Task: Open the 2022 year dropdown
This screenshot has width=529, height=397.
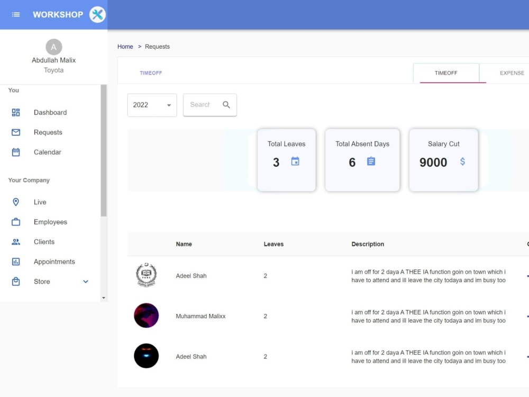Action: click(152, 105)
